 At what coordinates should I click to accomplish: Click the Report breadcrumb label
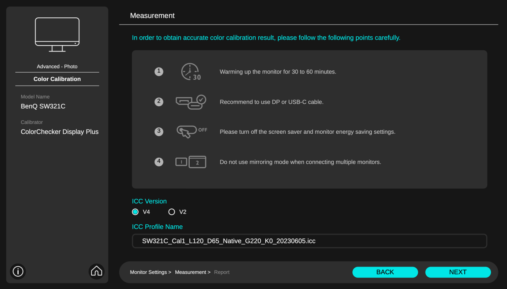pos(221,272)
